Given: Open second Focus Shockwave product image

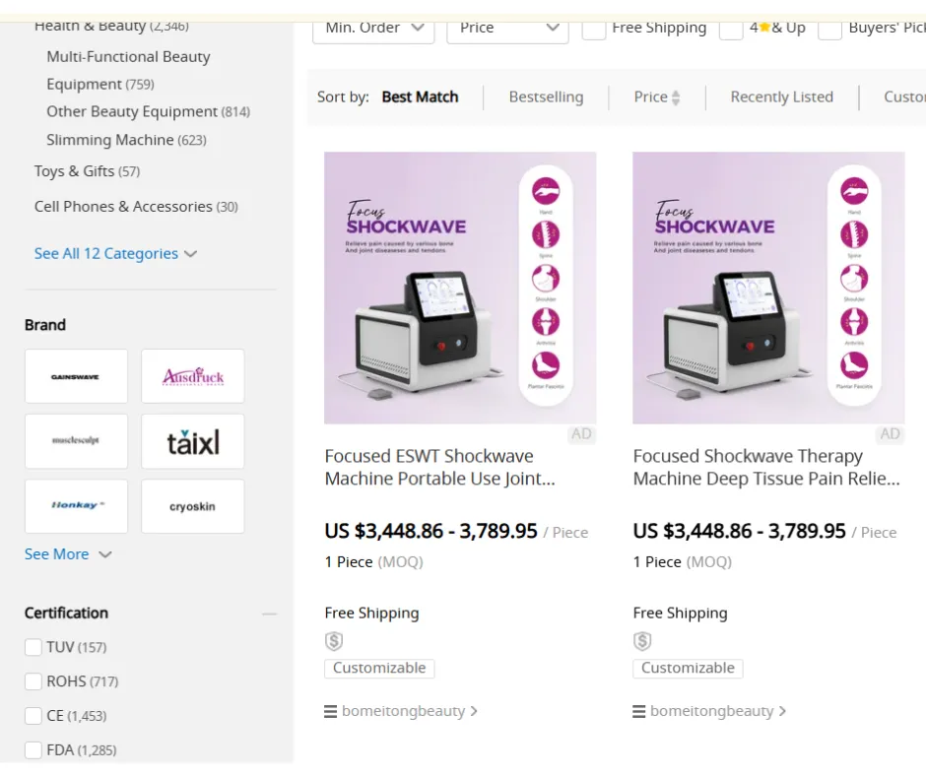Looking at the screenshot, I should tap(768, 288).
